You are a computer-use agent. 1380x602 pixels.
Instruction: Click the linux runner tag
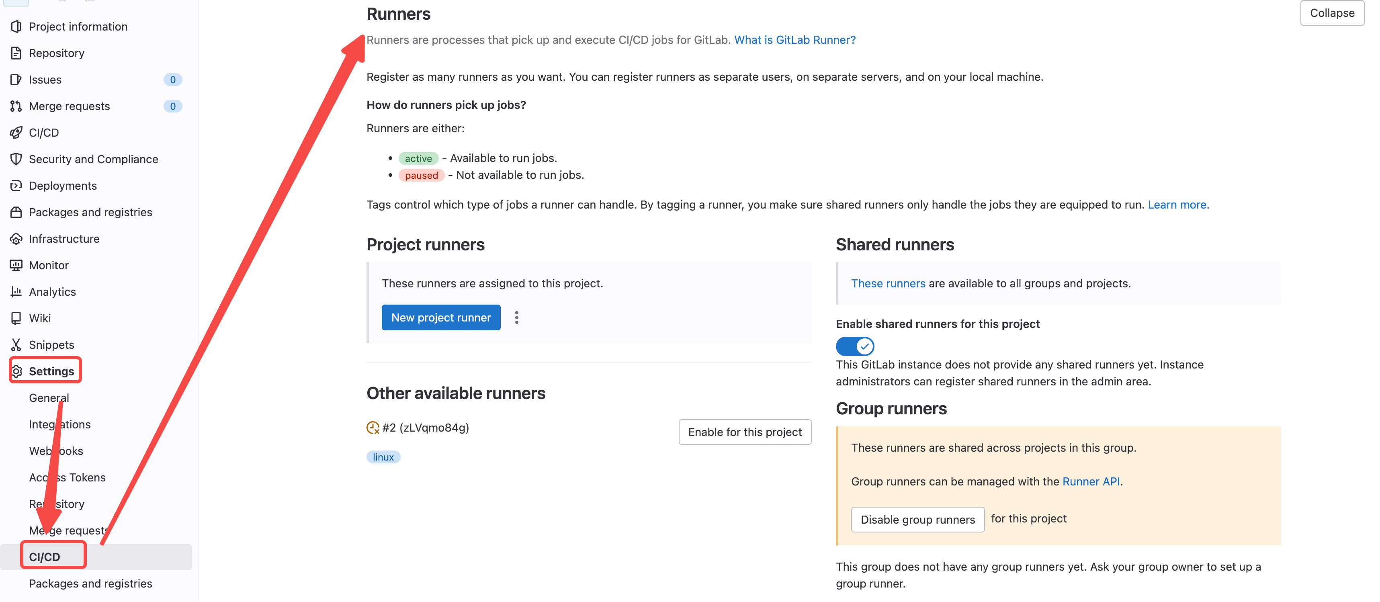click(x=383, y=457)
